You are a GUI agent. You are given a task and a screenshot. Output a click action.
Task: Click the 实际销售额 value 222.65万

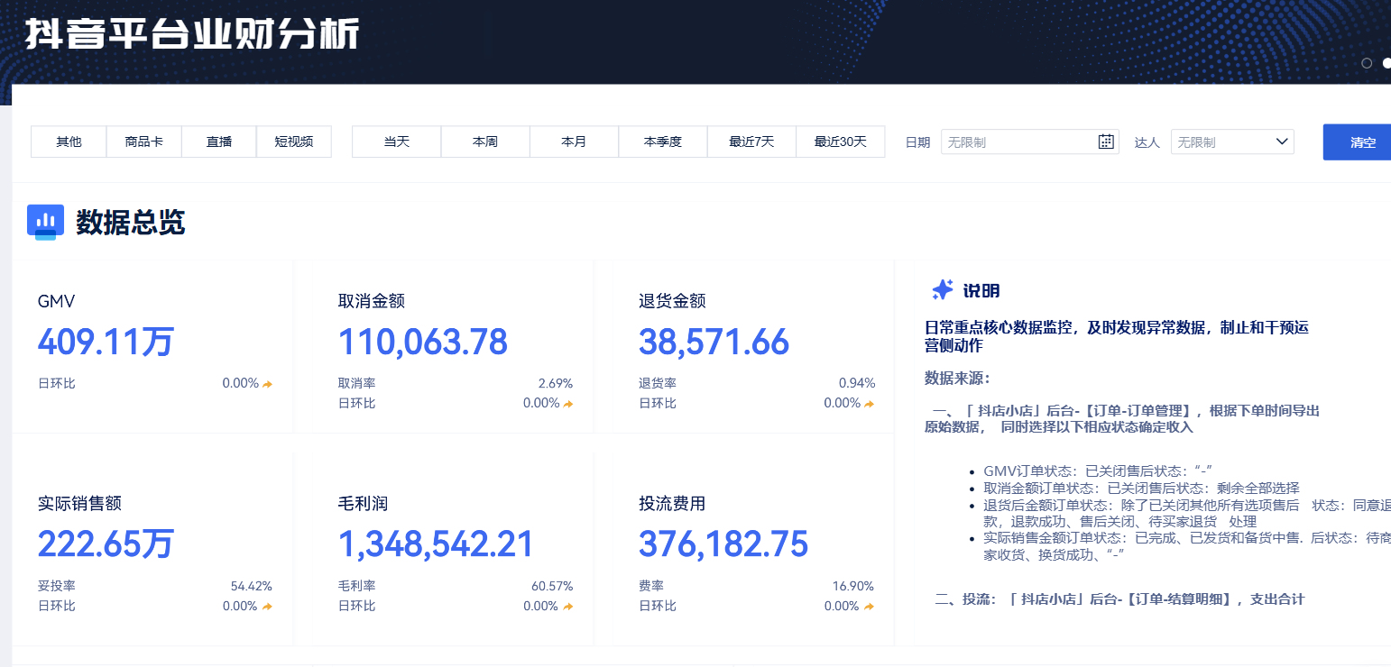[x=106, y=544]
